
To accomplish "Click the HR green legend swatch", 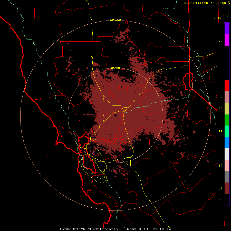I will pos(227,120).
